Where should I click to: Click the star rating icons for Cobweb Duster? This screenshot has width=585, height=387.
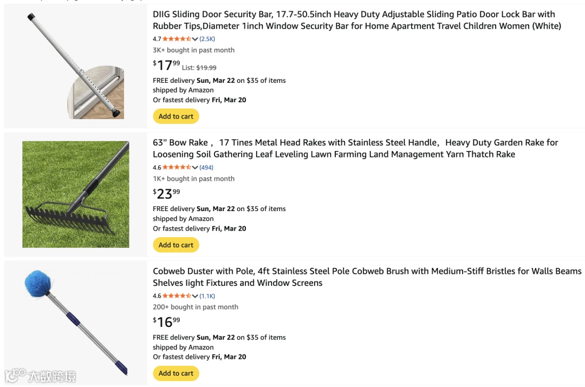[x=177, y=296]
